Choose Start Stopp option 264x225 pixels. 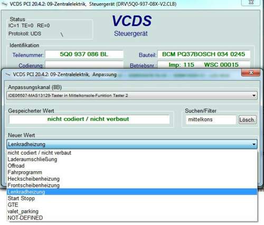[132, 198]
